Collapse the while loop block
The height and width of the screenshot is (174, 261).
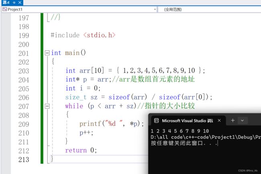(x=47, y=106)
